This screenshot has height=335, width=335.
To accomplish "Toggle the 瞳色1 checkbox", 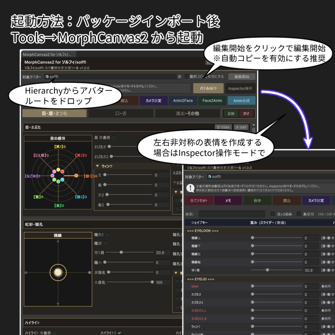I will pos(107,235).
